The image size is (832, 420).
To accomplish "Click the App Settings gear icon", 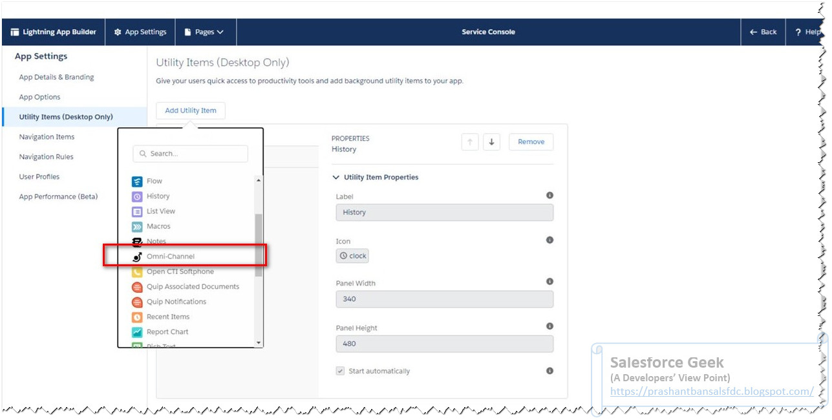I will 118,32.
